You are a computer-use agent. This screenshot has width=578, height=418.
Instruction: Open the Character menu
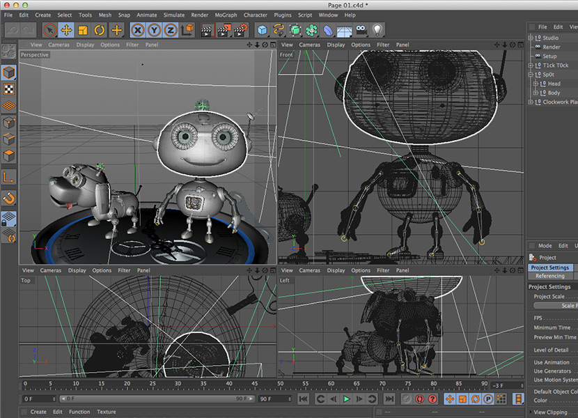(256, 15)
